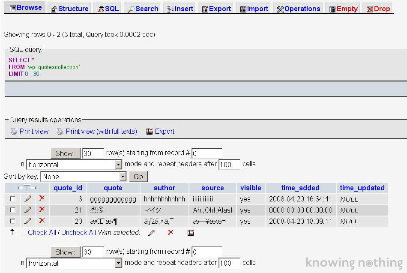Screen dimensions: 407x273
Task: Edit row with quote_id 20 pencil icon
Action: pyautogui.click(x=28, y=221)
